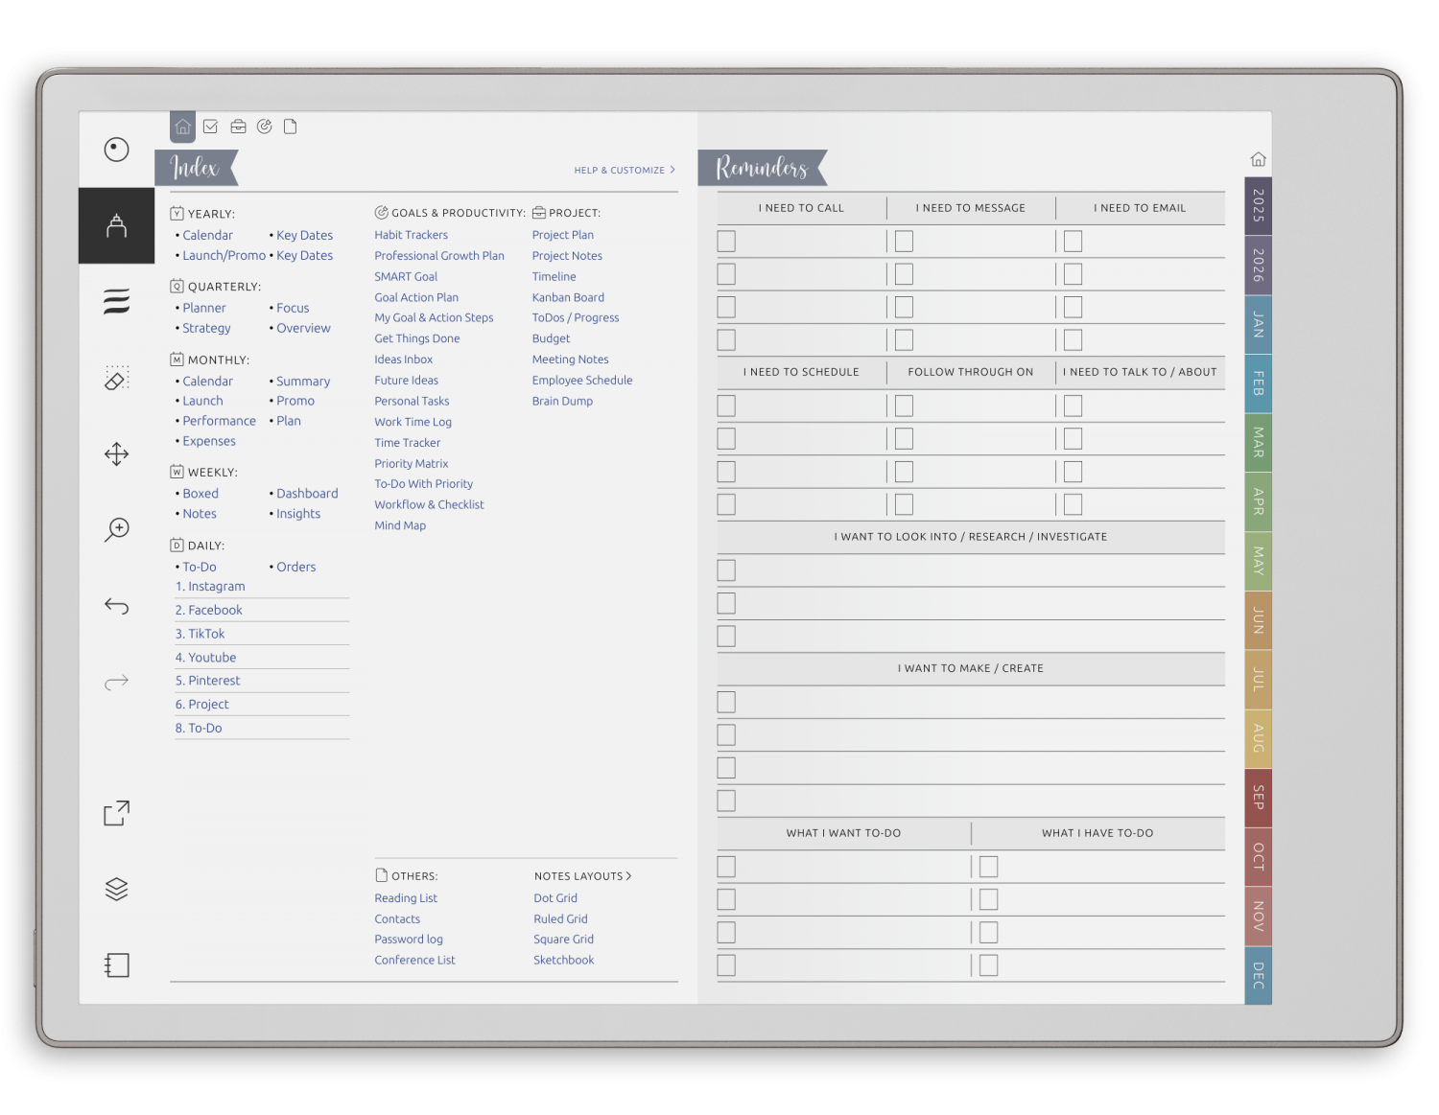The height and width of the screenshot is (1115, 1439).
Task: Open Employee Schedule link
Action: (x=582, y=381)
